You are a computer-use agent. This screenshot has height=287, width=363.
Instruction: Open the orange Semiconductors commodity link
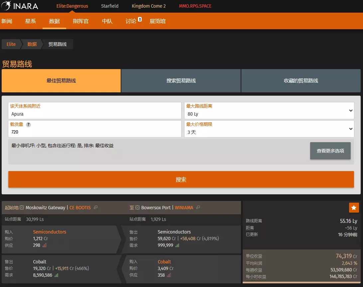[x=50, y=232]
